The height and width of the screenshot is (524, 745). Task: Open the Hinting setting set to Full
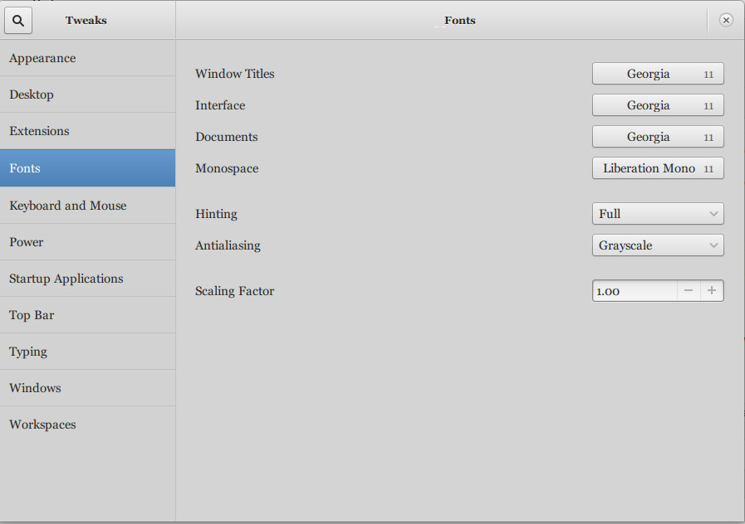click(658, 213)
